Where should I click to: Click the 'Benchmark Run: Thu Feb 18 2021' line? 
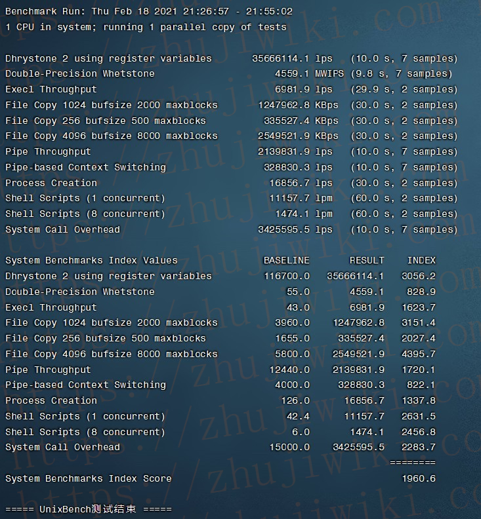tap(149, 11)
